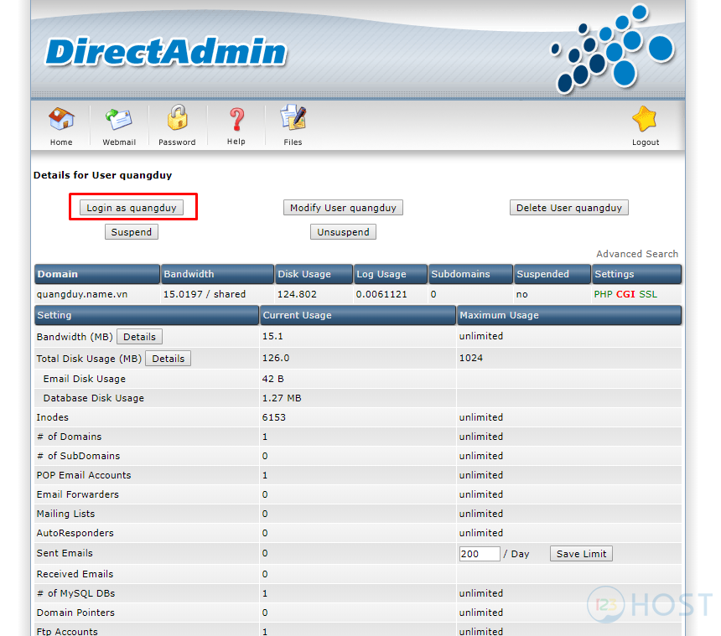Open Bandwidth Details button
721x636 pixels.
click(x=139, y=337)
